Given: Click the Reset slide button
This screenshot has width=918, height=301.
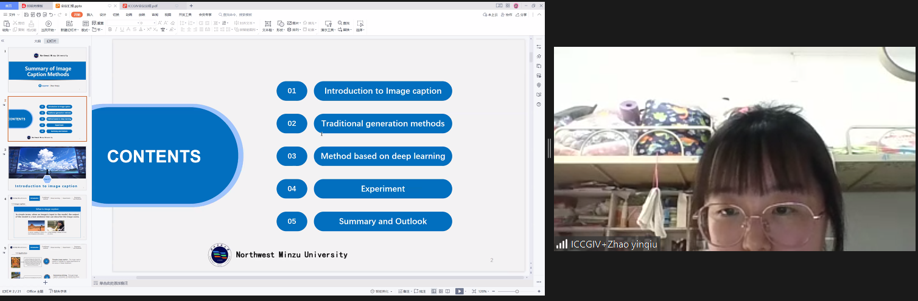Looking at the screenshot, I should click(x=97, y=23).
